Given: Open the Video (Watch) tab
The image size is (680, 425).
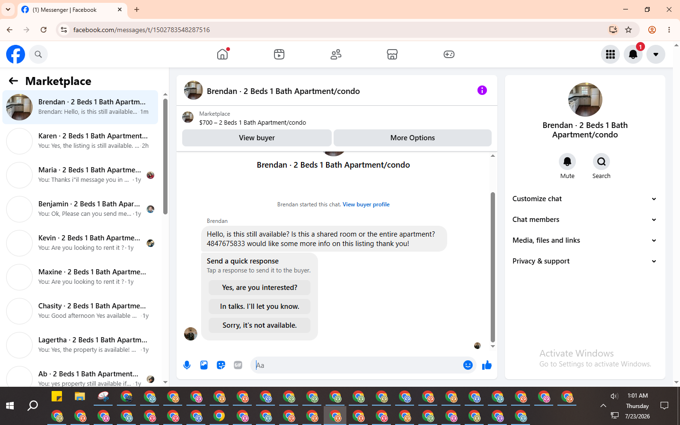Looking at the screenshot, I should [279, 54].
